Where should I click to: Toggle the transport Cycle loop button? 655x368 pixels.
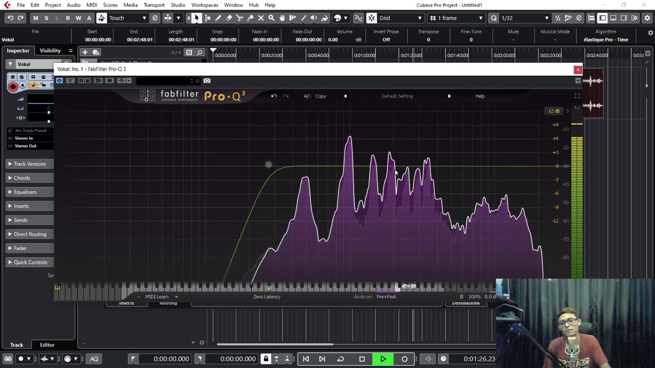pyautogui.click(x=340, y=359)
